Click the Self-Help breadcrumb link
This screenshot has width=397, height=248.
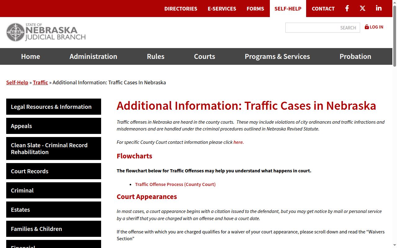(x=17, y=82)
